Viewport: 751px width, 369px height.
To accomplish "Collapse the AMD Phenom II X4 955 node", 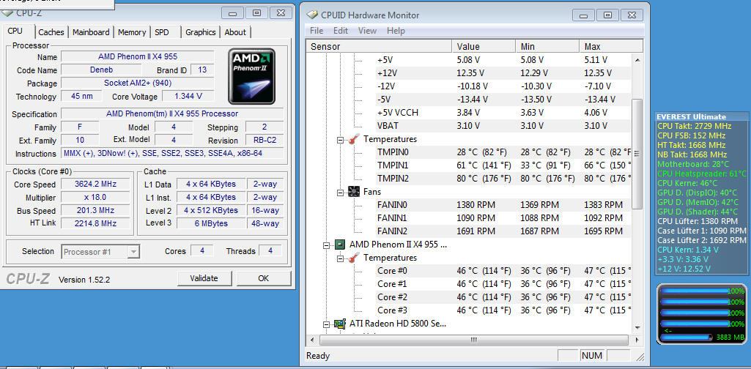I will pos(326,245).
